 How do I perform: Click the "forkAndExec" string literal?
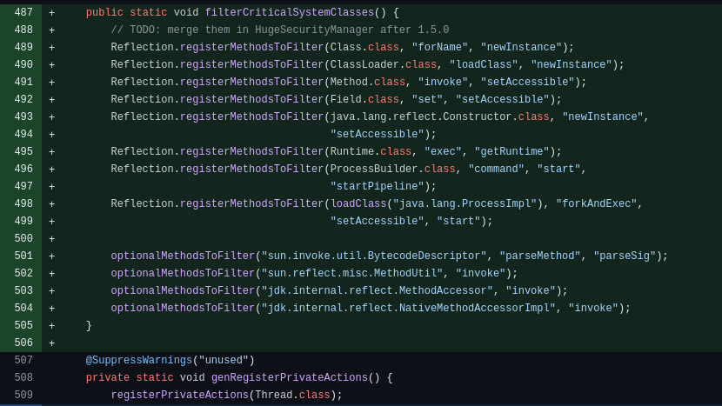596,203
